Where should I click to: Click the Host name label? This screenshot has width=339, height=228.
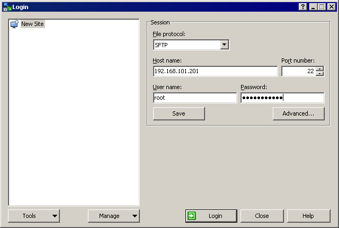pyautogui.click(x=167, y=60)
